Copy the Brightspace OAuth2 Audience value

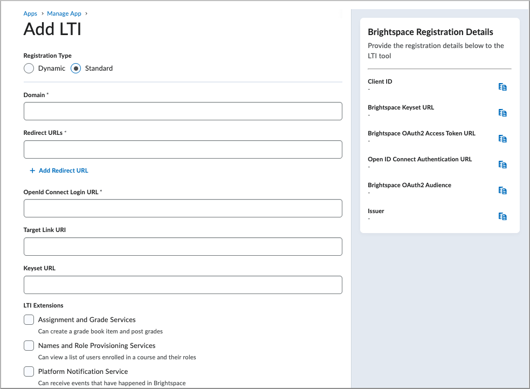click(503, 190)
